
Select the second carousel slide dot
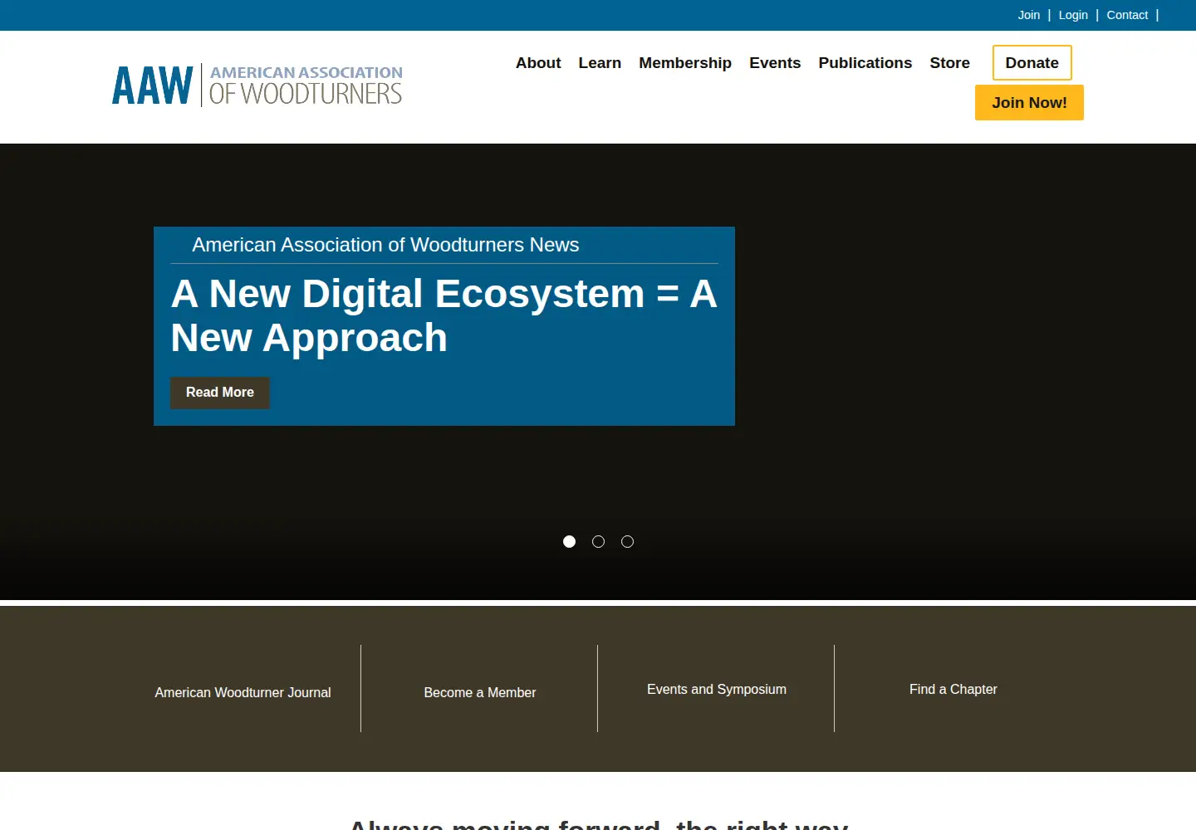pos(598,542)
